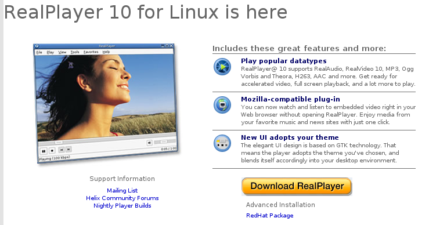The height and width of the screenshot is (225, 429).
Task: Click the next track button in player screenshot
Action: click(69, 149)
